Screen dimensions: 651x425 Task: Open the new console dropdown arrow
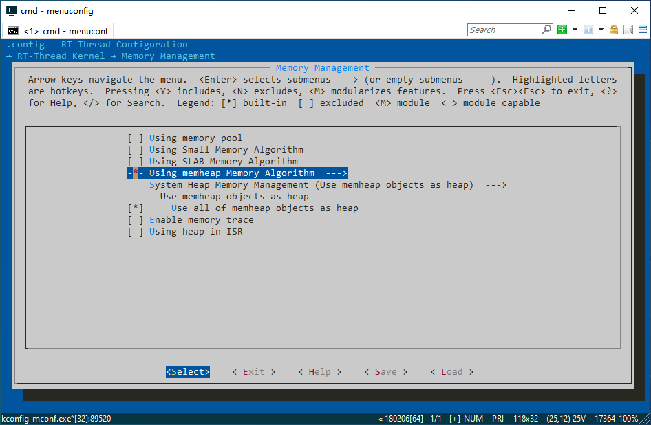pyautogui.click(x=575, y=30)
